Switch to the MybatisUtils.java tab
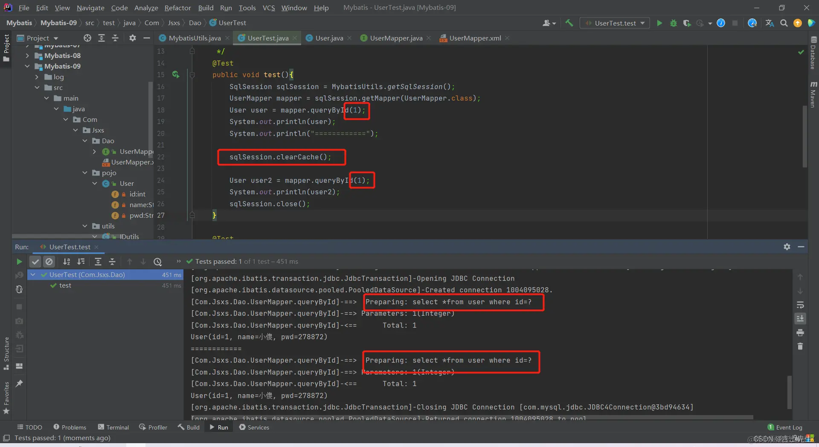Viewport: 819px width, 447px height. point(195,38)
